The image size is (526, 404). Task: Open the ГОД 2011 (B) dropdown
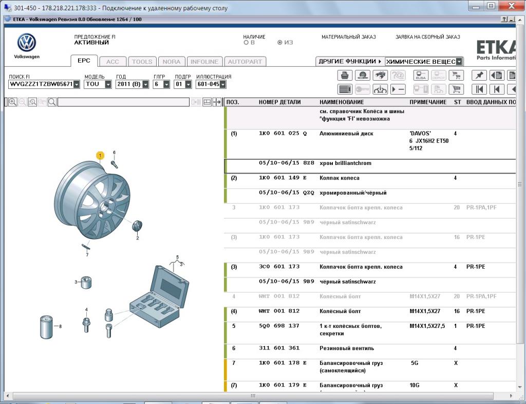click(x=145, y=84)
